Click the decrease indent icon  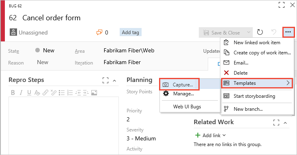point(78,93)
